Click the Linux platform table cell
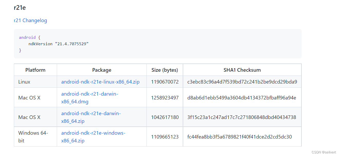 [x=24, y=81]
